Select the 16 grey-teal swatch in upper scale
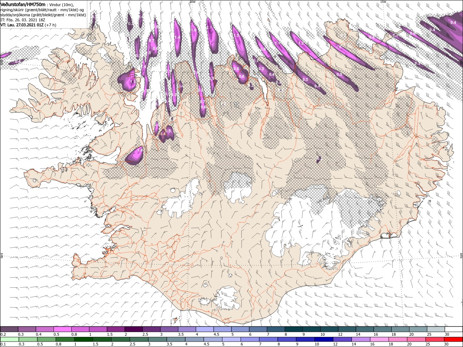This screenshot has height=347, width=463. (383, 329)
